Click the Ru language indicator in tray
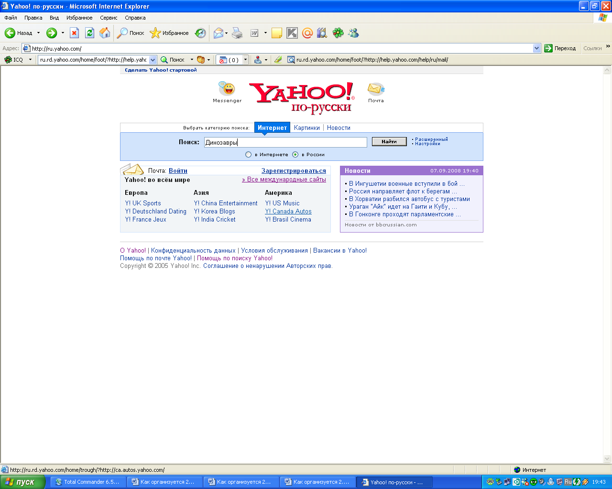This screenshot has height=489, width=612. coord(568,482)
